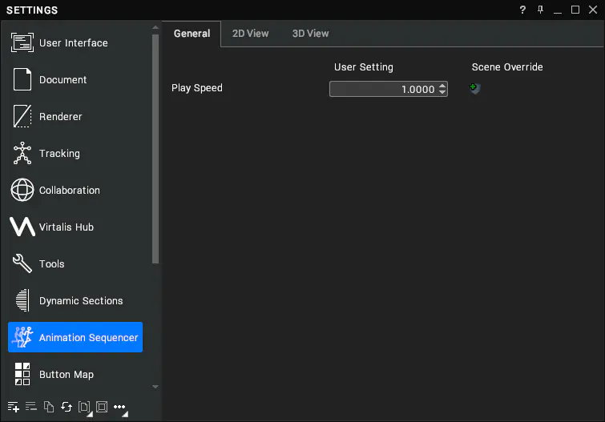The image size is (605, 422).
Task: Open User Interface settings category
Action: click(75, 42)
